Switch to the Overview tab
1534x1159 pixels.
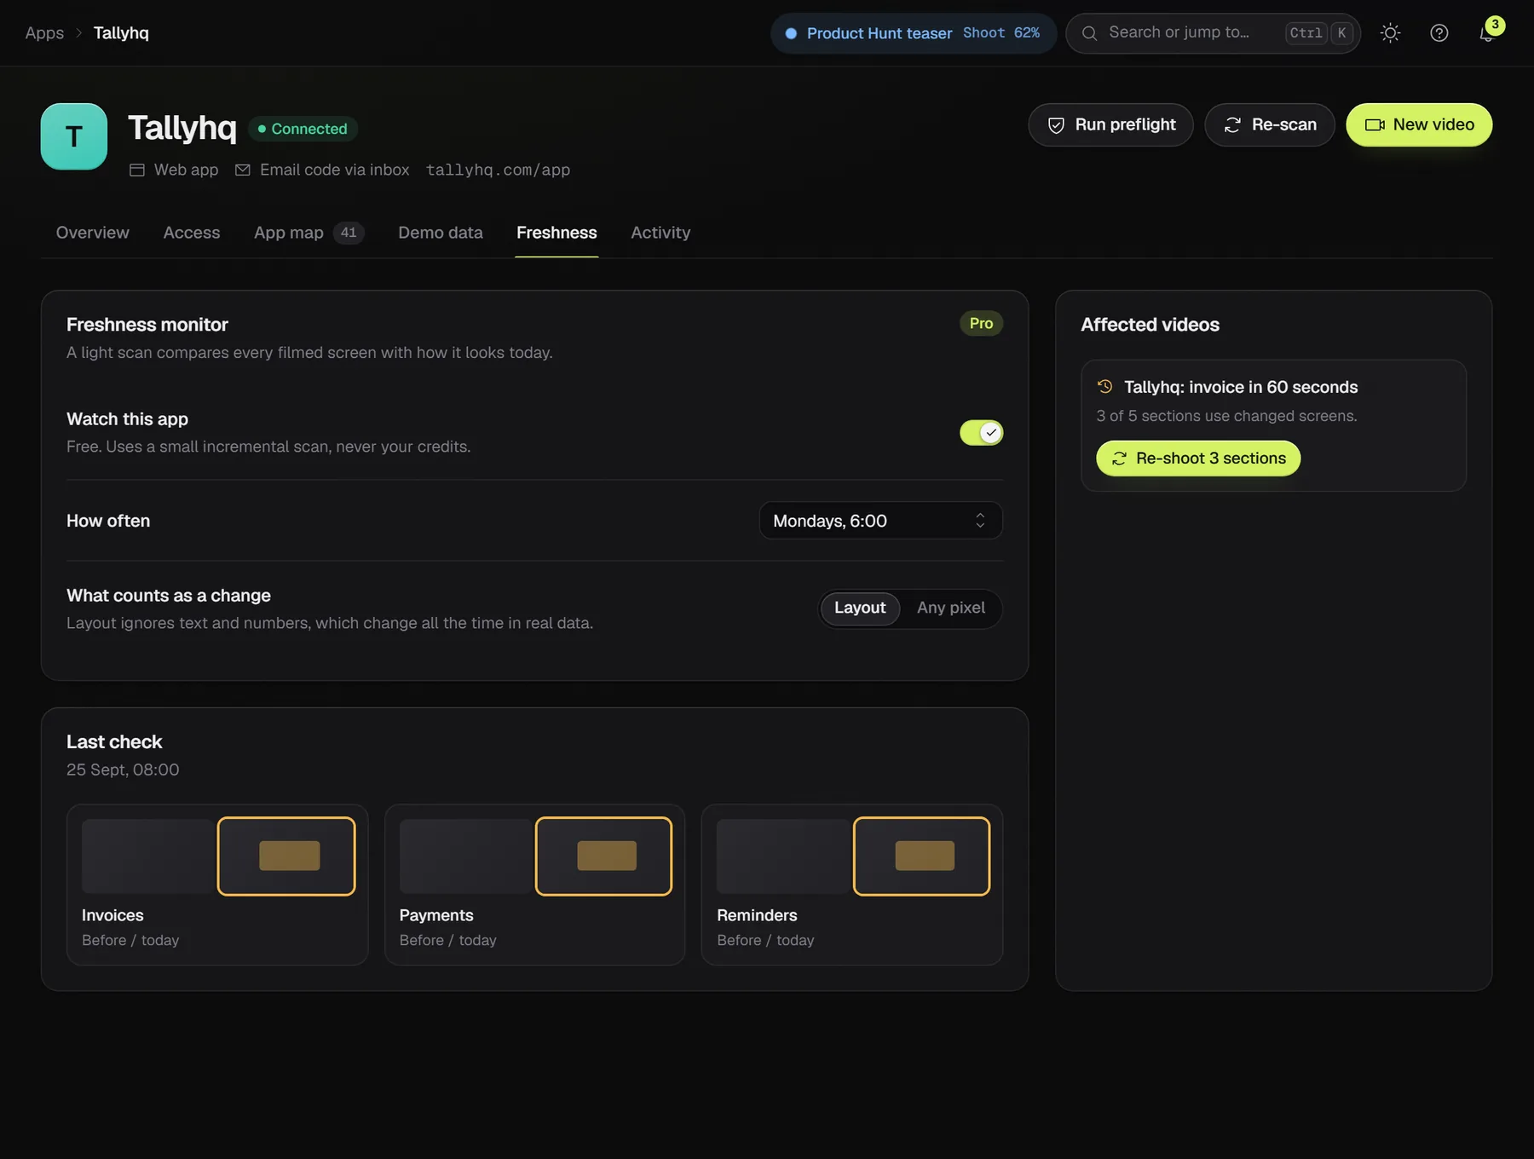pos(93,233)
